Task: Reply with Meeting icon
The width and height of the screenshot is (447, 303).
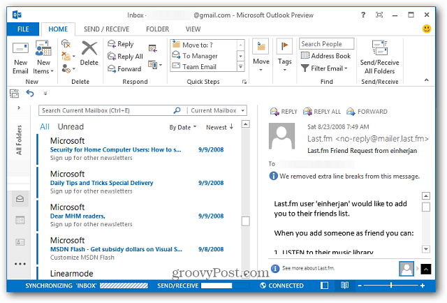Action: click(x=152, y=48)
